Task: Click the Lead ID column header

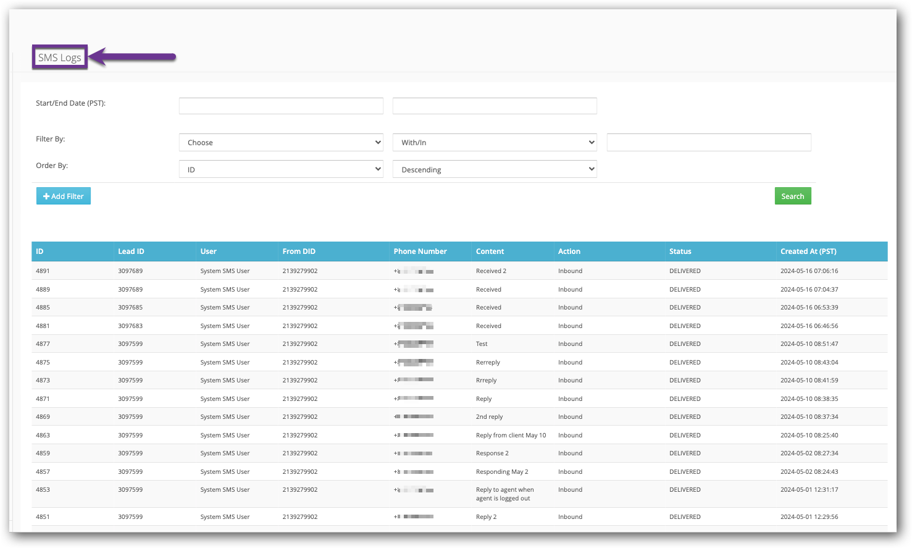Action: coord(131,251)
